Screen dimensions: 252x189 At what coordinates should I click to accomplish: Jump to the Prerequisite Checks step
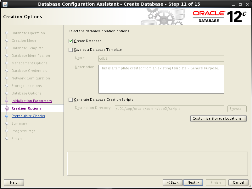pyautogui.click(x=28, y=116)
